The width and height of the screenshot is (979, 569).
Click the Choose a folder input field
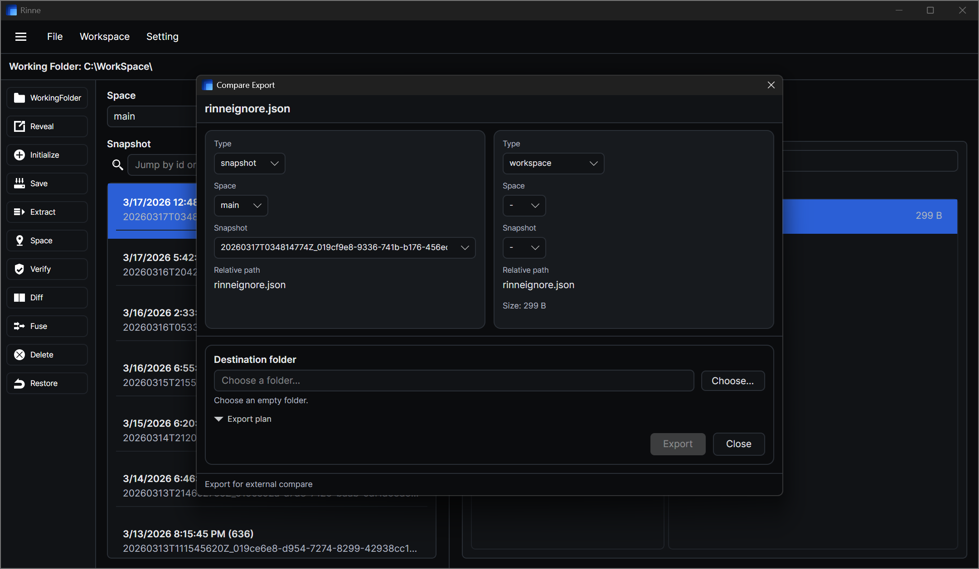pos(453,381)
